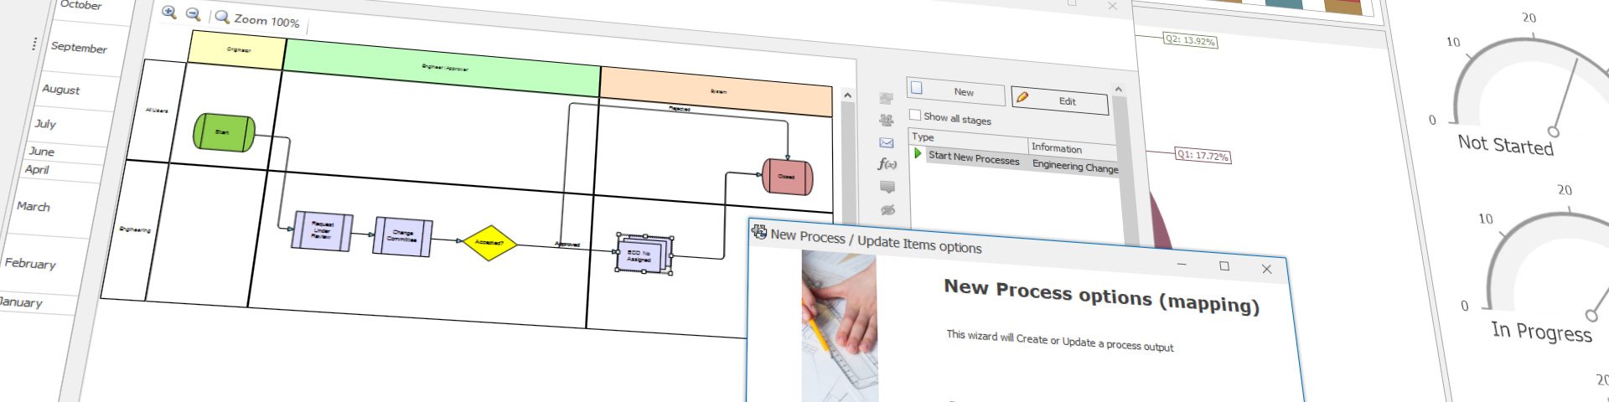Select April in the month list
1609x402 pixels.
37,169
